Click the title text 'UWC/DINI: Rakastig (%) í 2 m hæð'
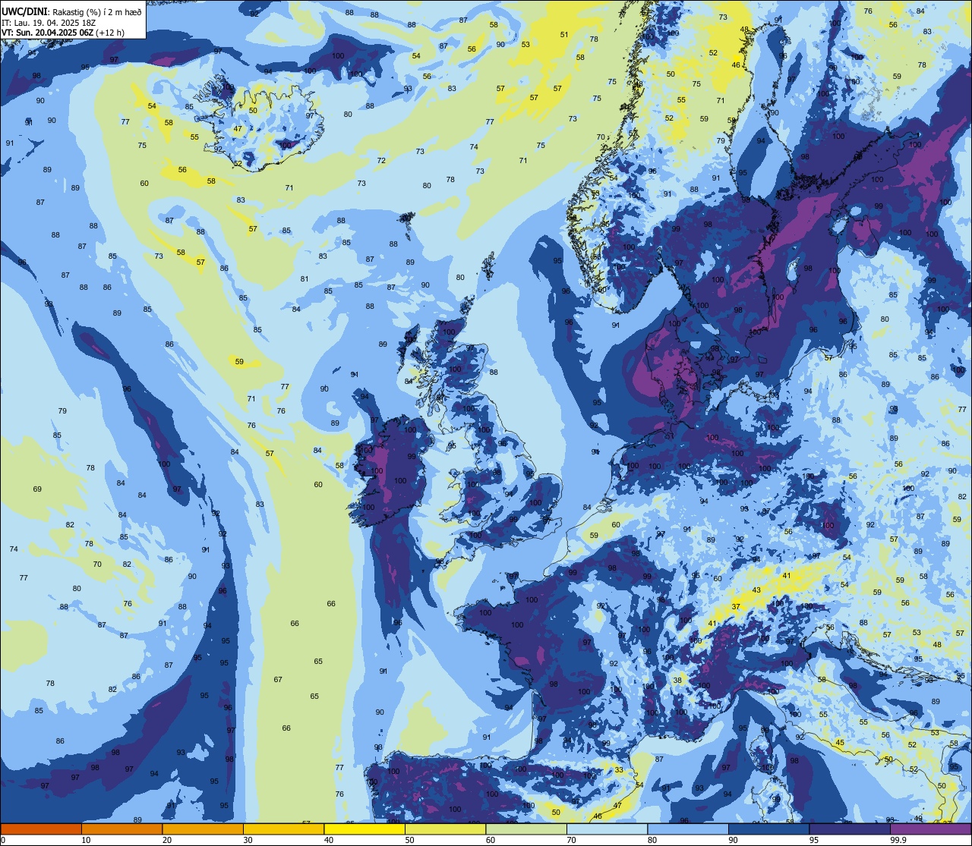Screen dimensions: 972x846 (x=71, y=11)
